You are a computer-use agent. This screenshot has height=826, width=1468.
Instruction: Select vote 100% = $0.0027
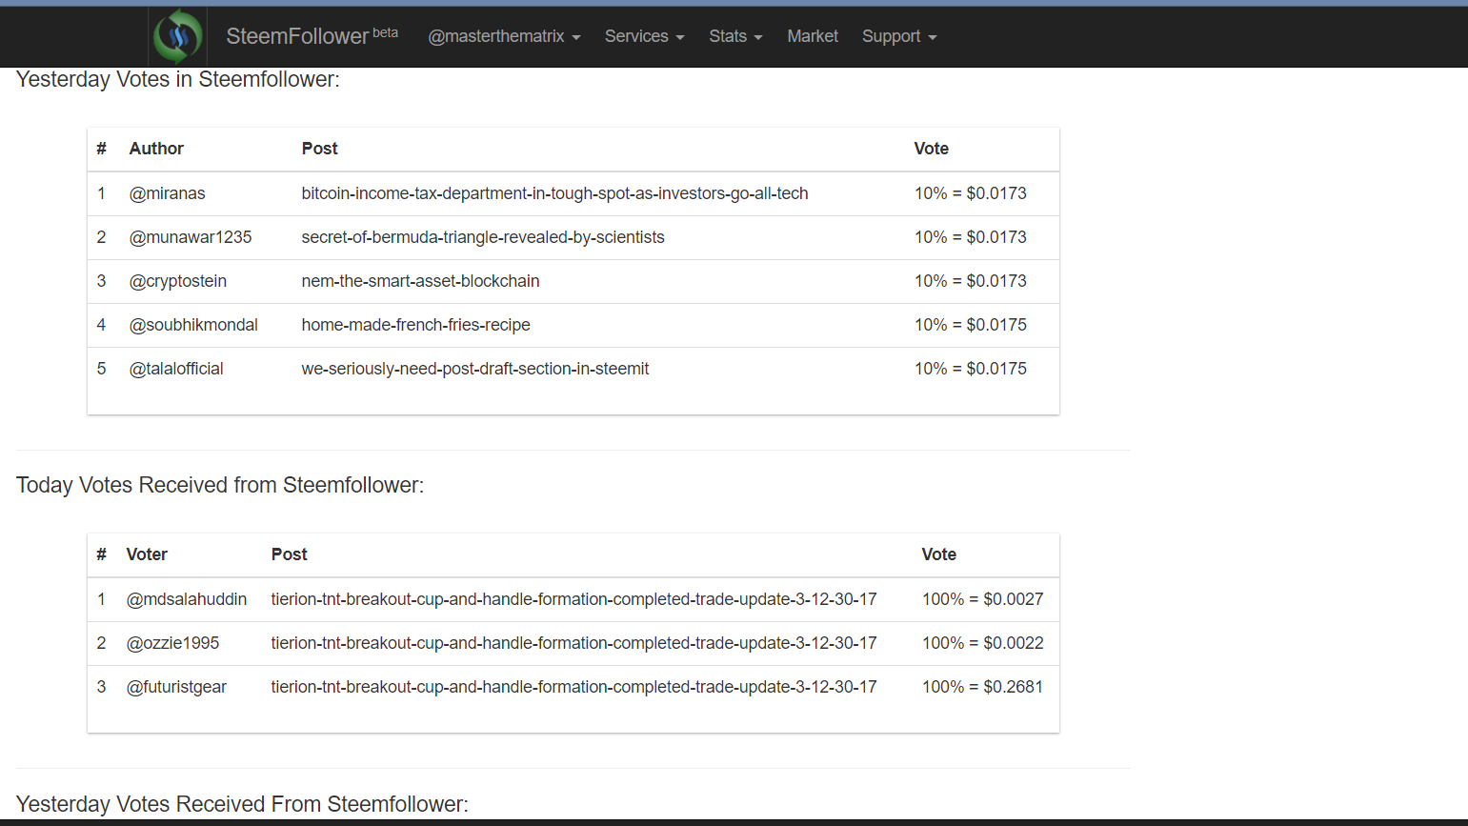(x=983, y=599)
